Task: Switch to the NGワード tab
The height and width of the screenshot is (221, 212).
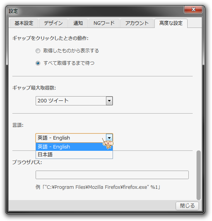Action: click(104, 23)
